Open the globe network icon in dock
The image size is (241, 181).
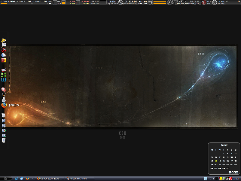tap(4, 55)
